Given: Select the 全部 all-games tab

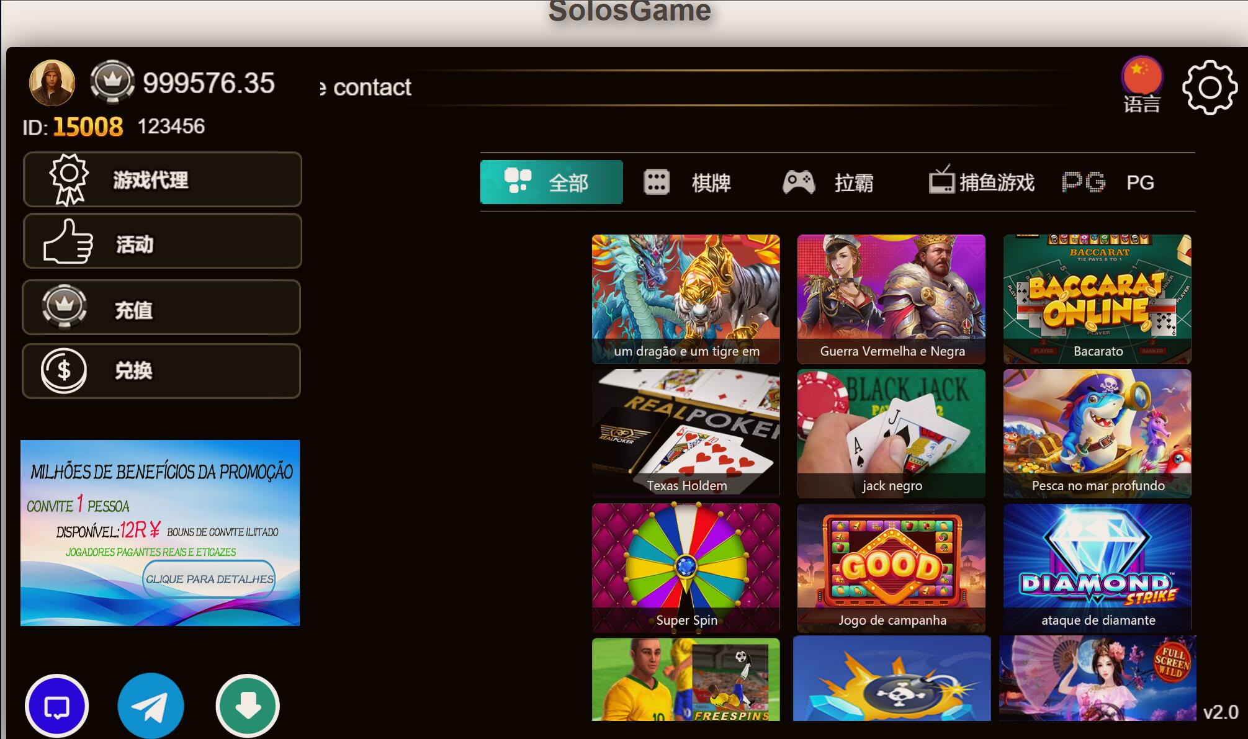Looking at the screenshot, I should pos(551,182).
